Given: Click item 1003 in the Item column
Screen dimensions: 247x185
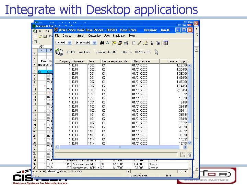Looking at the screenshot, I should (91, 90).
